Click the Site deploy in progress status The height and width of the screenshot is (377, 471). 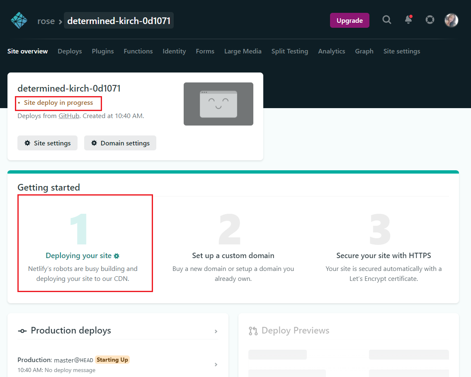pyautogui.click(x=58, y=103)
